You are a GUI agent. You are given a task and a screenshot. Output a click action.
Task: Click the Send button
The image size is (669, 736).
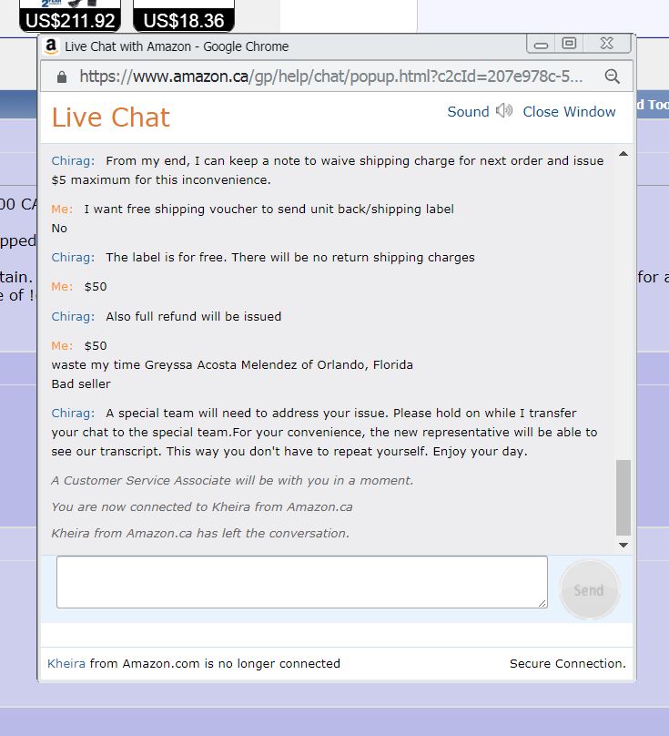click(x=589, y=590)
